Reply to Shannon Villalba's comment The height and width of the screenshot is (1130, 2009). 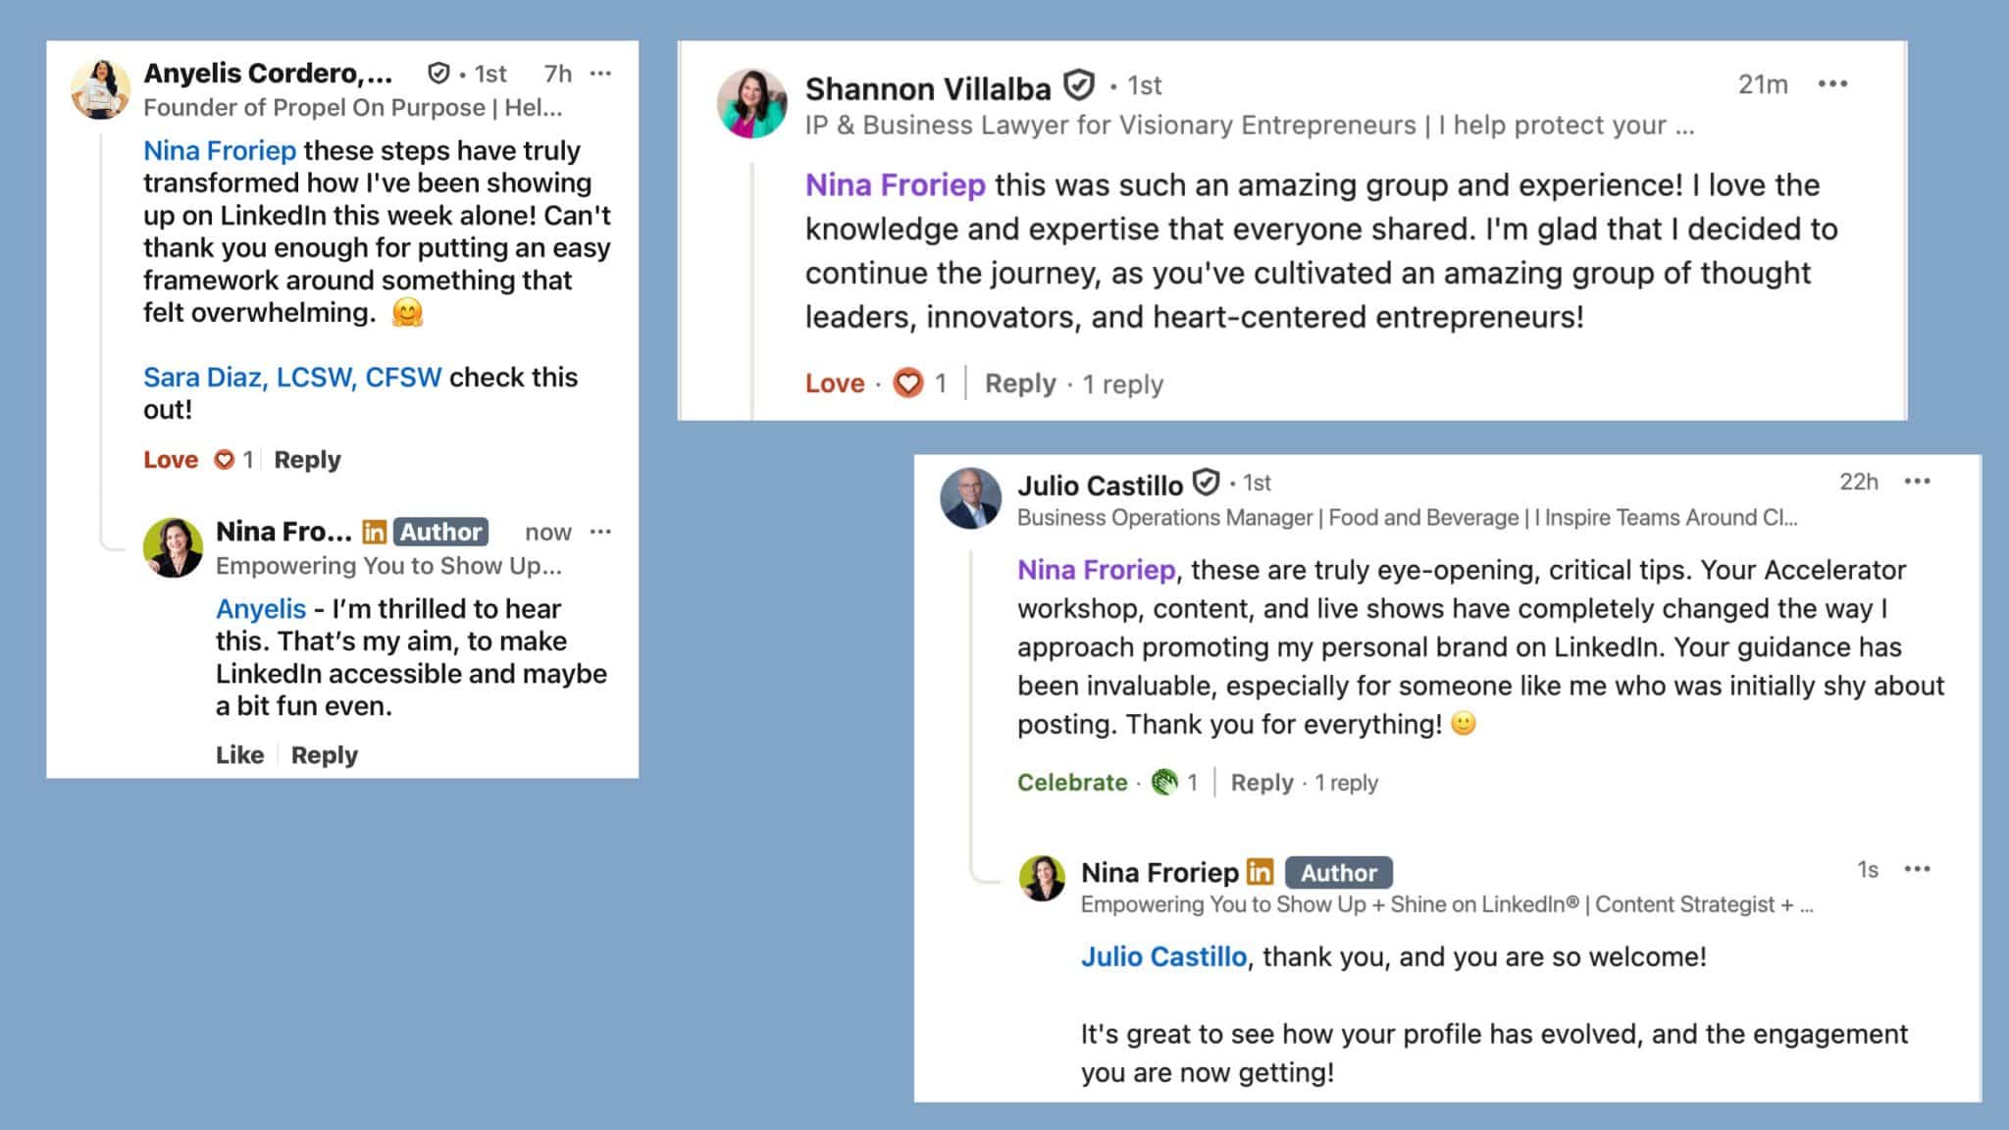pyautogui.click(x=1020, y=383)
